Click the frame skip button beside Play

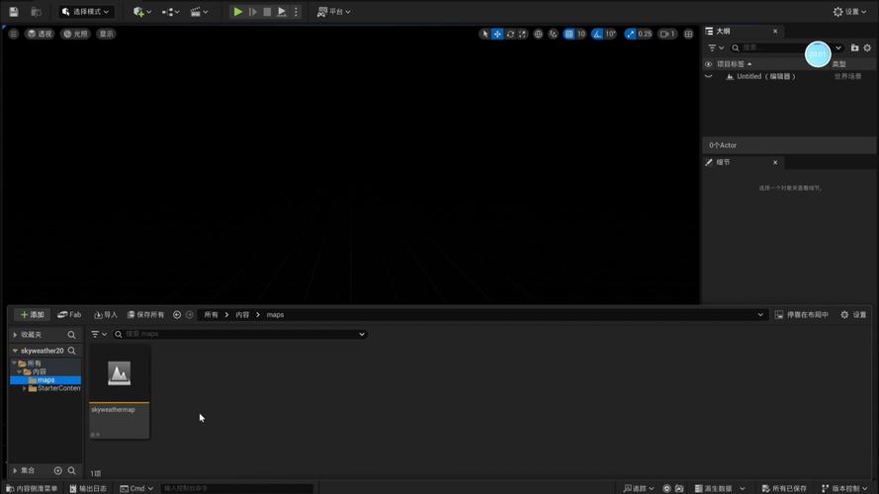253,11
